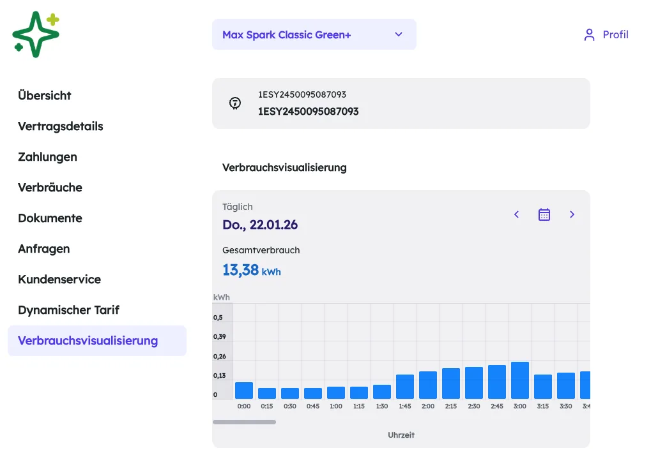Screen dimensions: 658x476
Task: Open Kundenservice in the sidebar
Action: click(x=59, y=279)
